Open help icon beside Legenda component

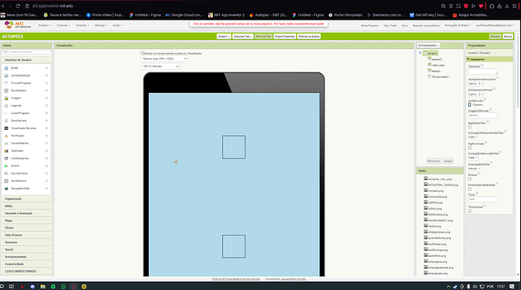click(x=46, y=106)
